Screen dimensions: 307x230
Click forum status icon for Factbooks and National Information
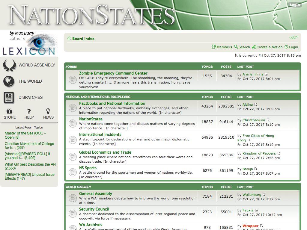[73, 108]
